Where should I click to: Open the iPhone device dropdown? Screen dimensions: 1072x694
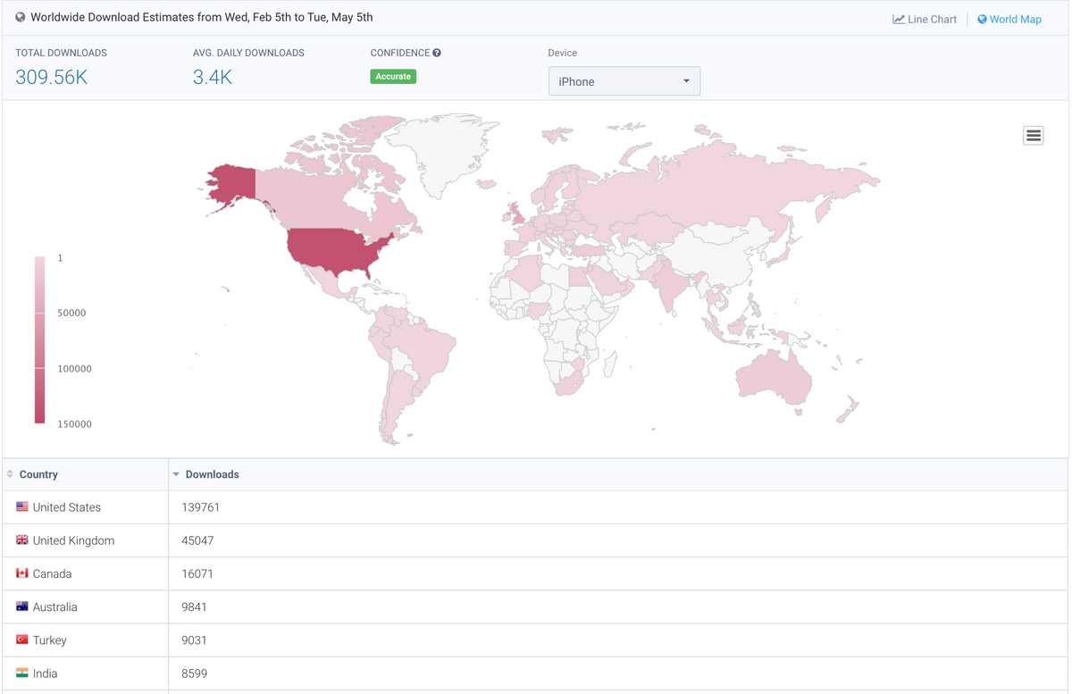point(624,81)
